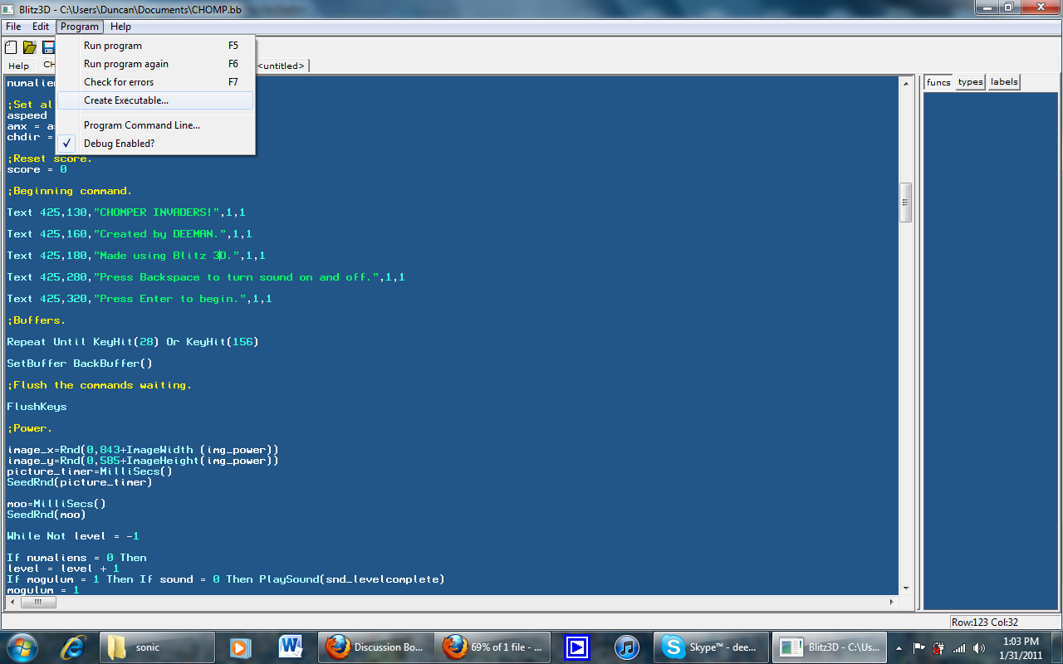Switch to the Help document tab

click(x=18, y=66)
